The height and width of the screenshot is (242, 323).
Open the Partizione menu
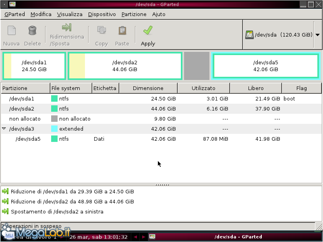coord(134,14)
